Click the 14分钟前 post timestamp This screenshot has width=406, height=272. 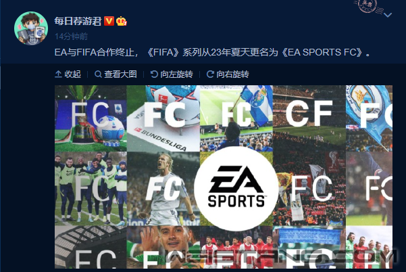[x=71, y=37]
